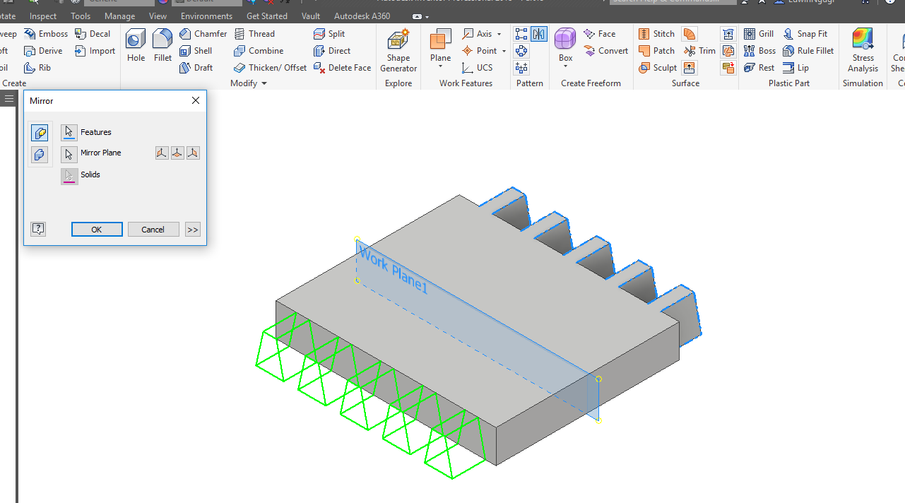Image resolution: width=905 pixels, height=503 pixels.
Task: Pick the YZ origin plane button
Action: (x=162, y=153)
